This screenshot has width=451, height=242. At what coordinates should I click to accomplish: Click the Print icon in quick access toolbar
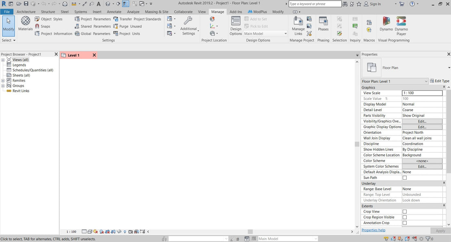pyautogui.click(x=65, y=4)
